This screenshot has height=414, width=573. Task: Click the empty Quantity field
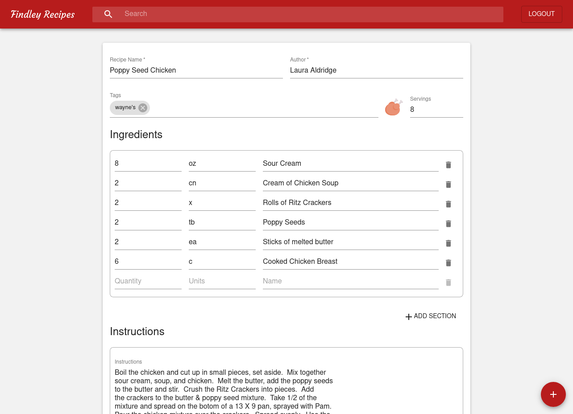[148, 281]
